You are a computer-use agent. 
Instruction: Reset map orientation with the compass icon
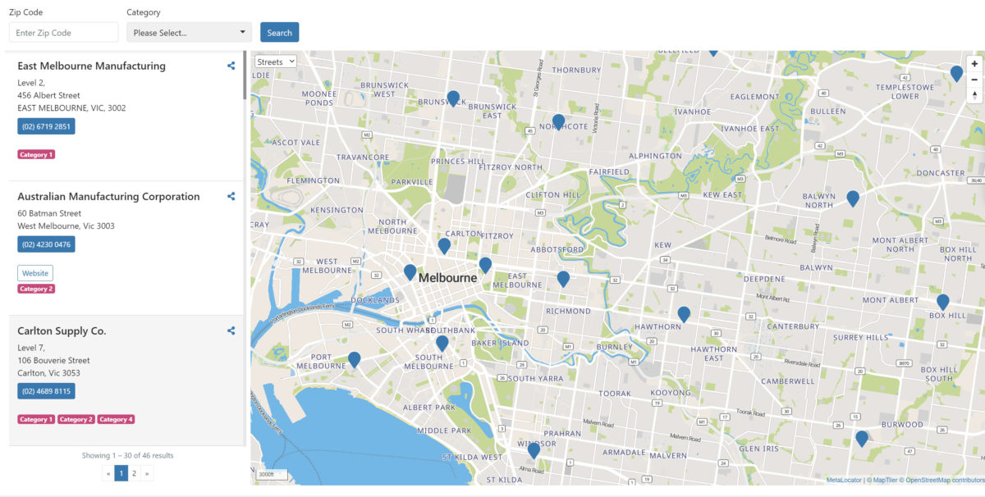coord(974,93)
